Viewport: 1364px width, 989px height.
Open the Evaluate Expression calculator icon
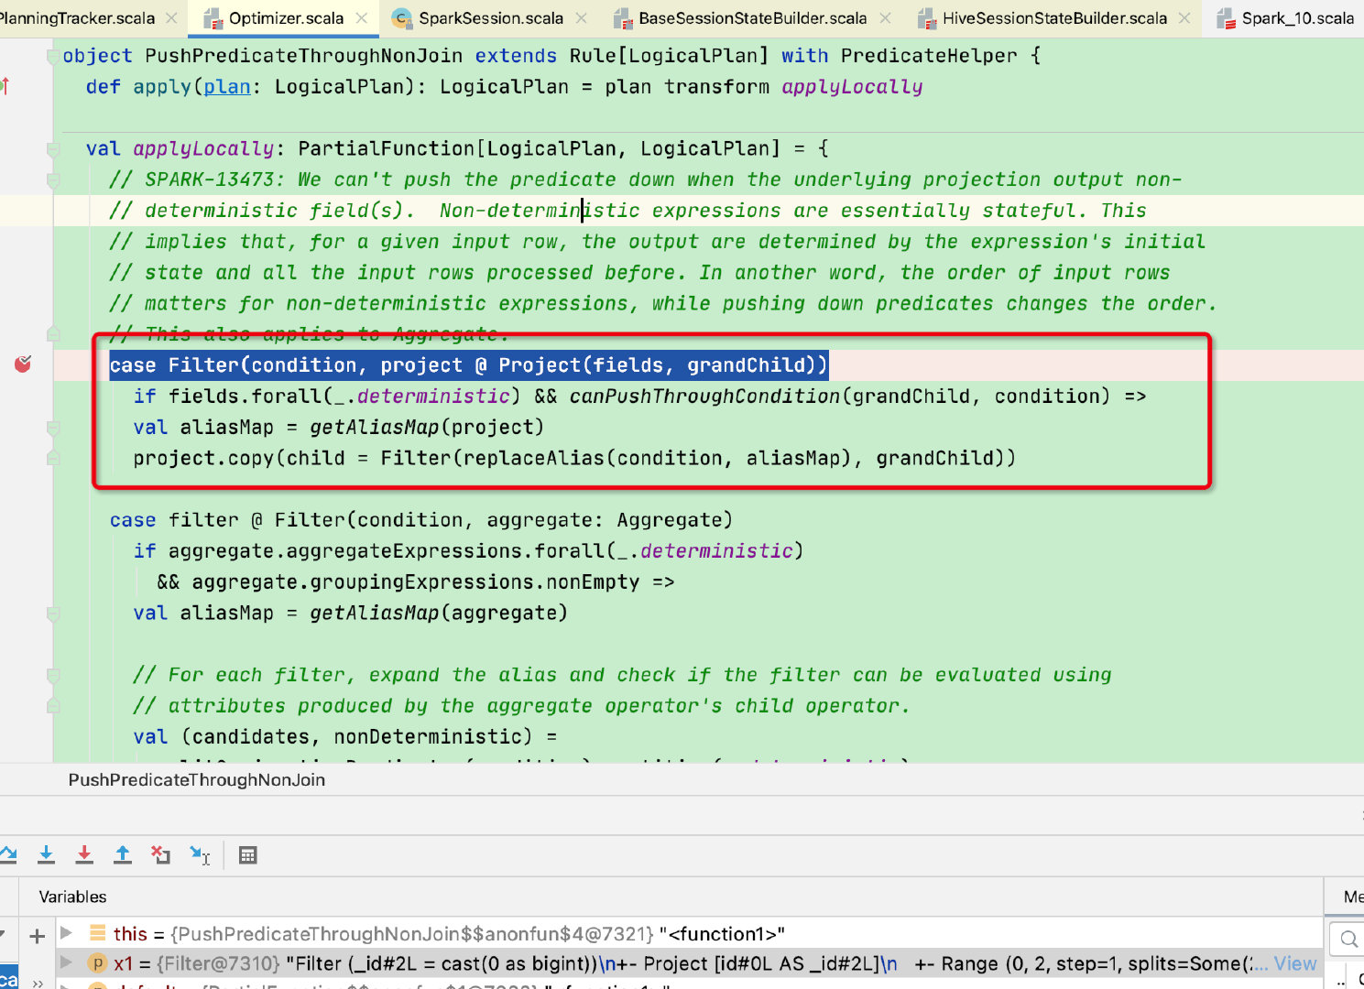(x=247, y=854)
